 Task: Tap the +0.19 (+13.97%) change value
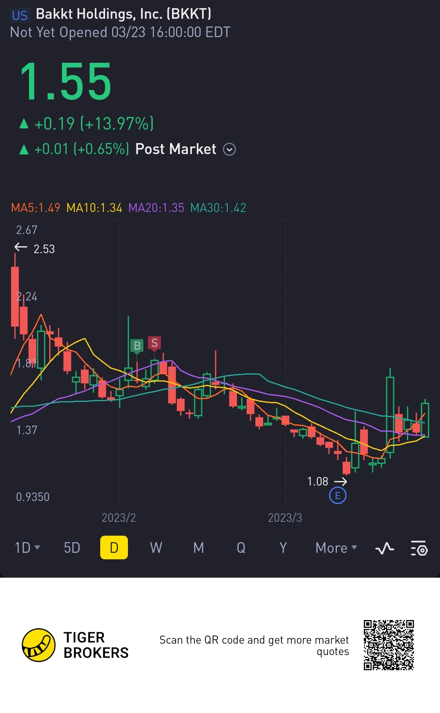[x=94, y=124]
